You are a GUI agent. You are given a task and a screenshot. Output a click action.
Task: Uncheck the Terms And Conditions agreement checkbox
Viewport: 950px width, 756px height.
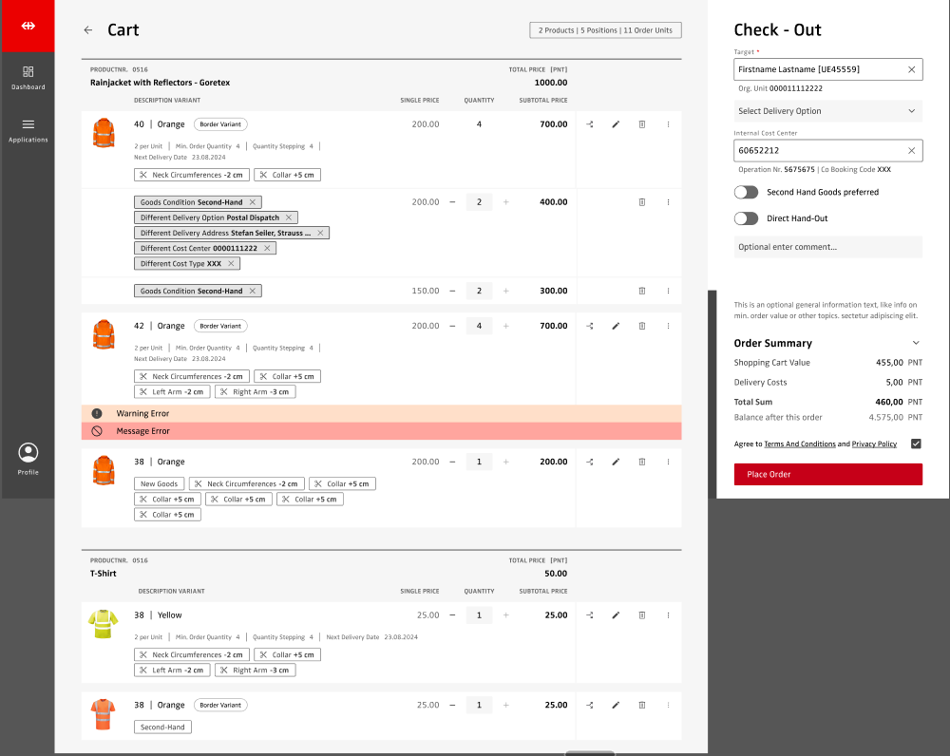(x=916, y=444)
